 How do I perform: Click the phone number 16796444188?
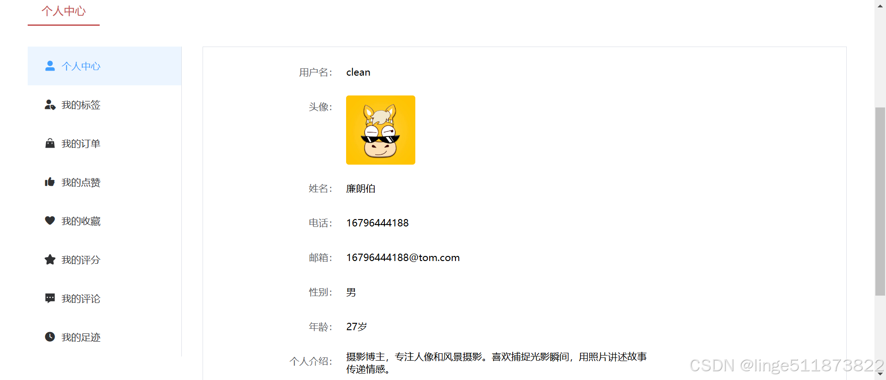coord(377,223)
